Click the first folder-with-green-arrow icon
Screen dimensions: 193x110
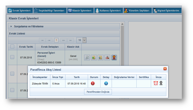(94, 57)
